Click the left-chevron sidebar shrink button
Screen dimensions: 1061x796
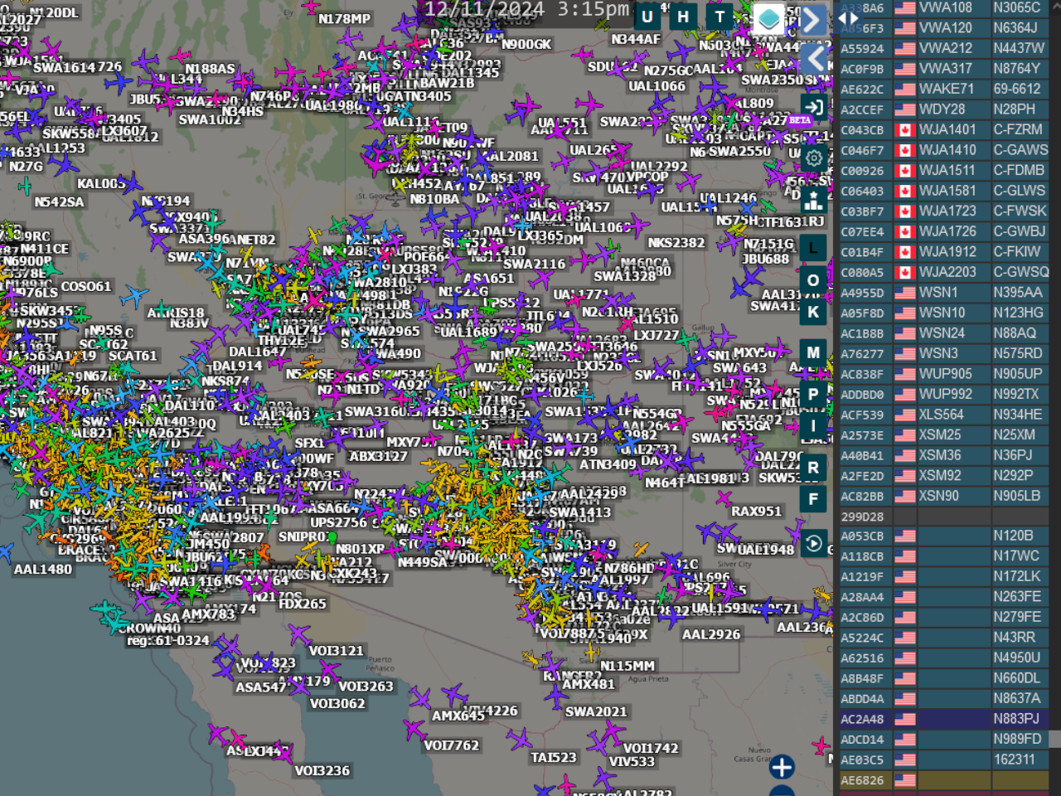813,58
